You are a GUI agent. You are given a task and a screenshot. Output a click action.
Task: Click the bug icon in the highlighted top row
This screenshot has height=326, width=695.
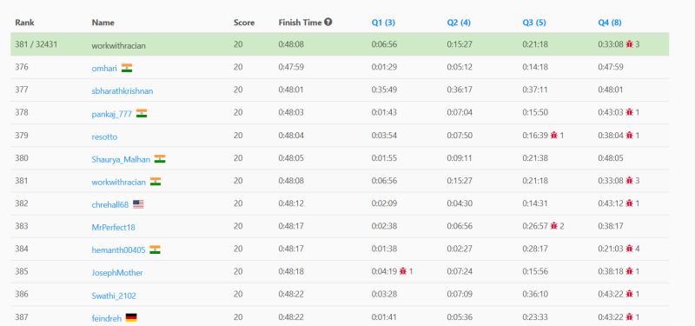(629, 44)
